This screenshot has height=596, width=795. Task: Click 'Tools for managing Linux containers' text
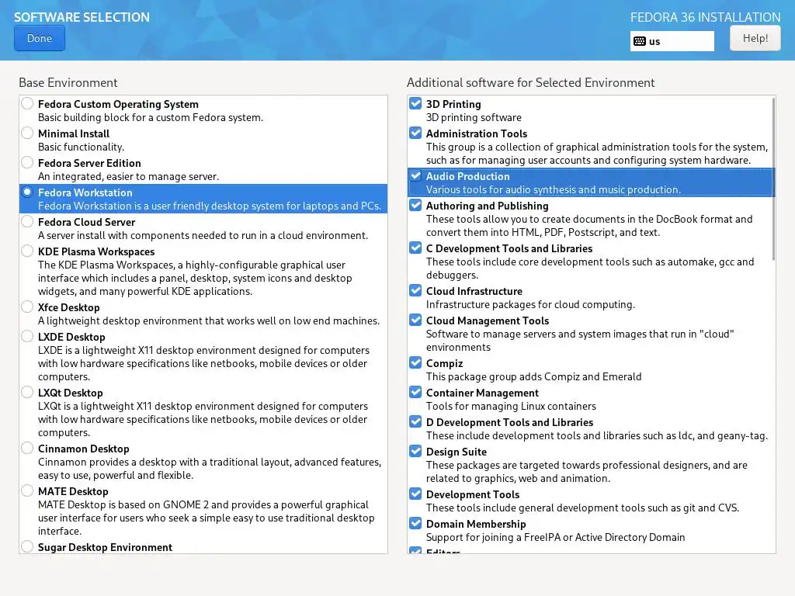point(511,406)
